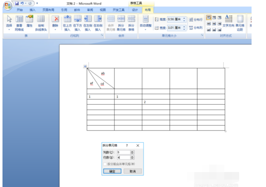Image resolution: width=266 pixels, height=187 pixels.
Task: Click the 宽度 column width field
Action: point(174,28)
